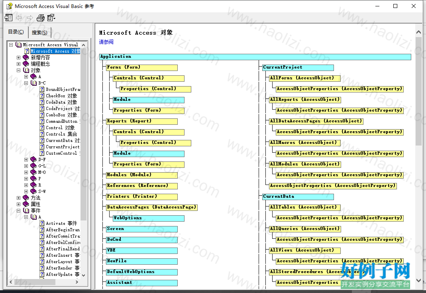Open the CurrentData object box

pyautogui.click(x=298, y=197)
